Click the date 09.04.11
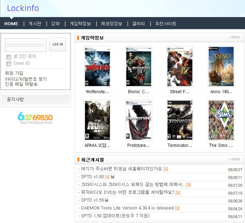This screenshot has height=223, width=245. 235,217
